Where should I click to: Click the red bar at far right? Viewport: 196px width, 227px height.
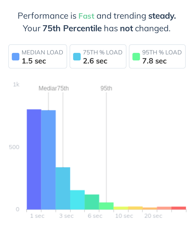179,208
